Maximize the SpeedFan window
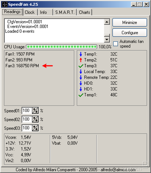Image resolution: width=151 pixels, height=173 pixels. coord(140,4)
